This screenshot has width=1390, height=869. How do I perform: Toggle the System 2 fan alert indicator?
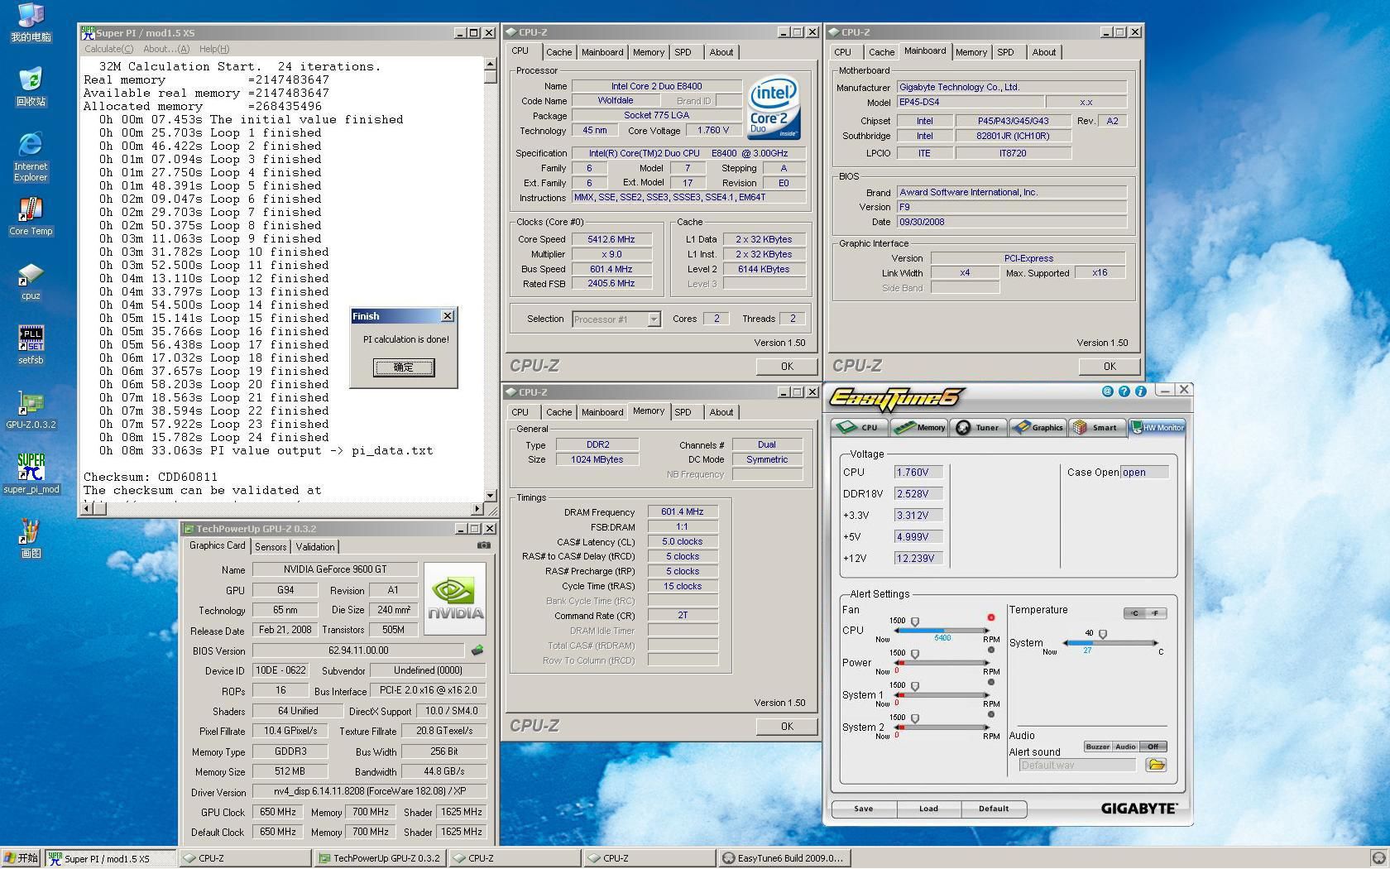(x=990, y=714)
